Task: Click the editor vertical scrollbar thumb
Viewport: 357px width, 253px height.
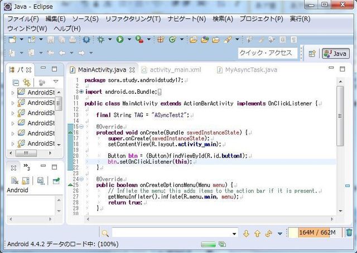Action: tap(340, 116)
